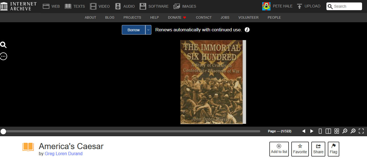Click the Page (1/322) indicator
Screen dimensions: 367x162
(280, 131)
